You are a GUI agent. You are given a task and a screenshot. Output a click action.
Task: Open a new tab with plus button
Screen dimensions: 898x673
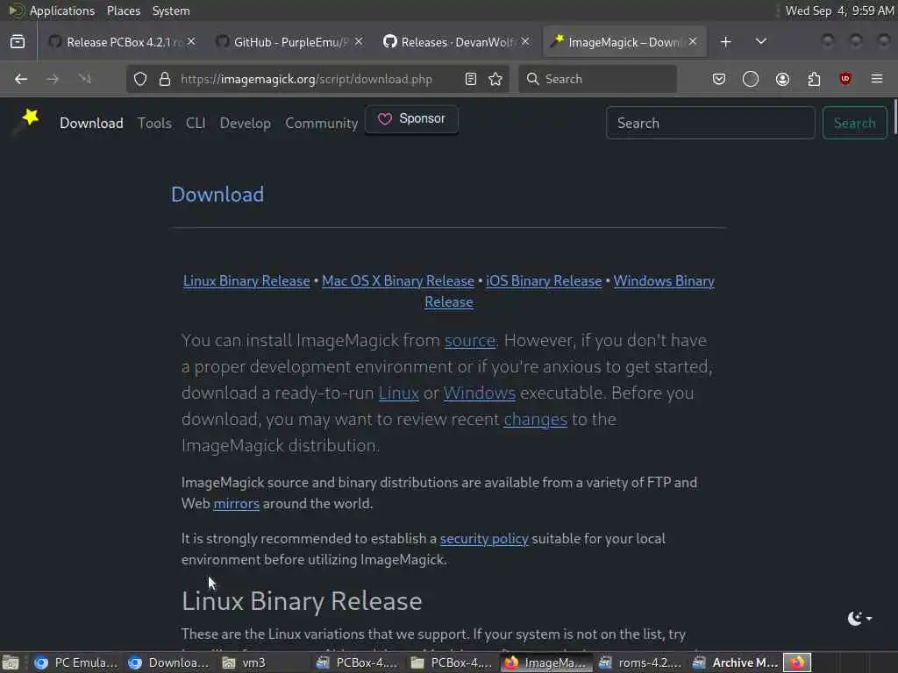click(725, 42)
